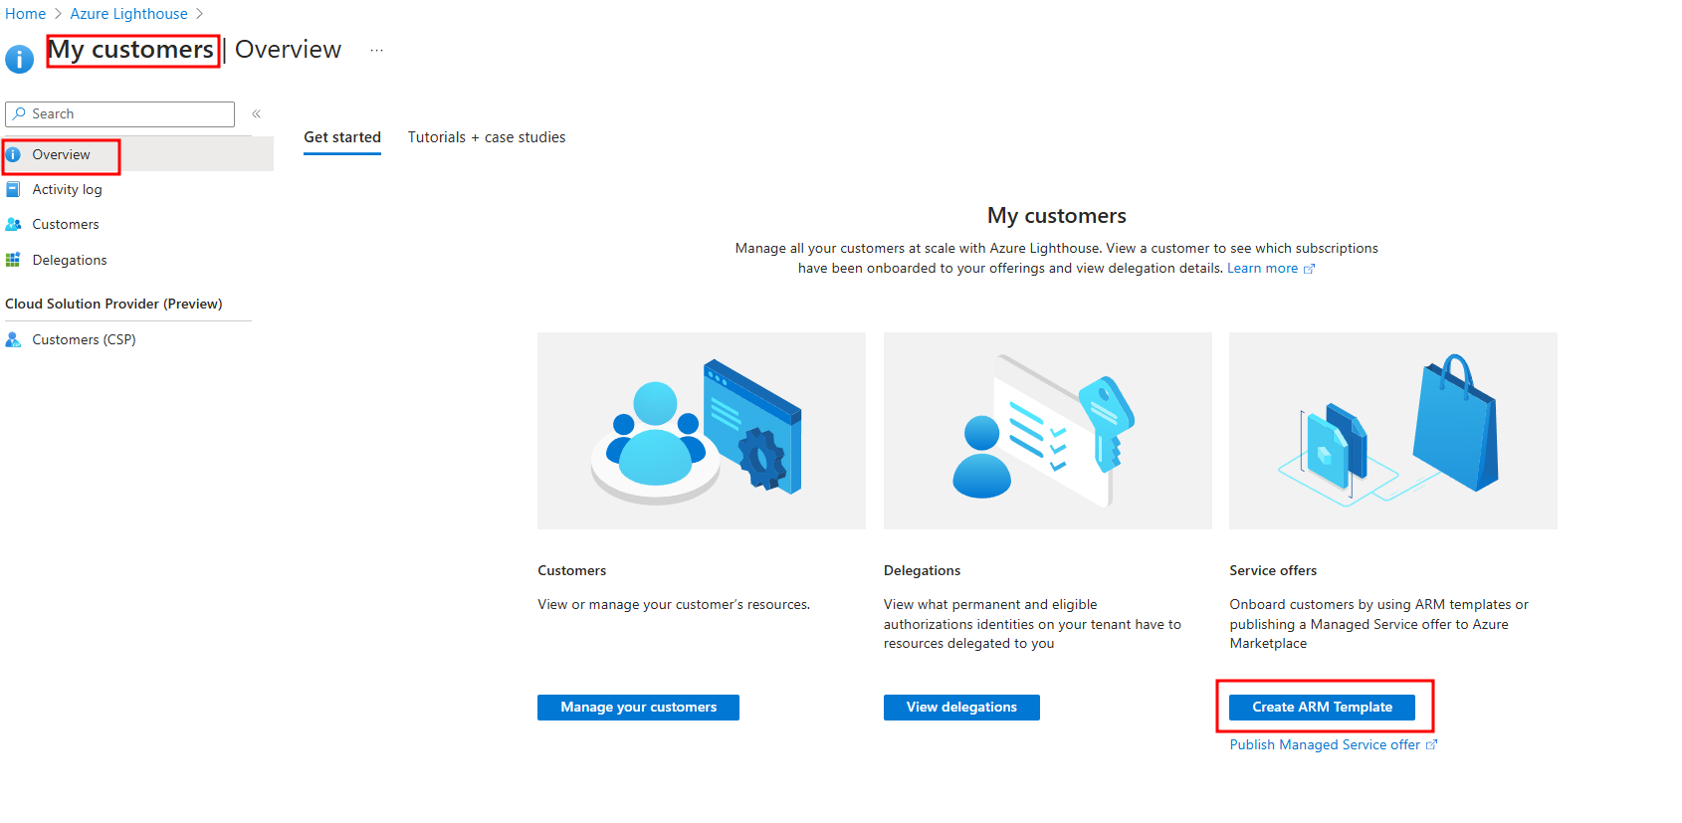1682x823 pixels.
Task: Click the Activity log notebook icon
Action: click(13, 189)
